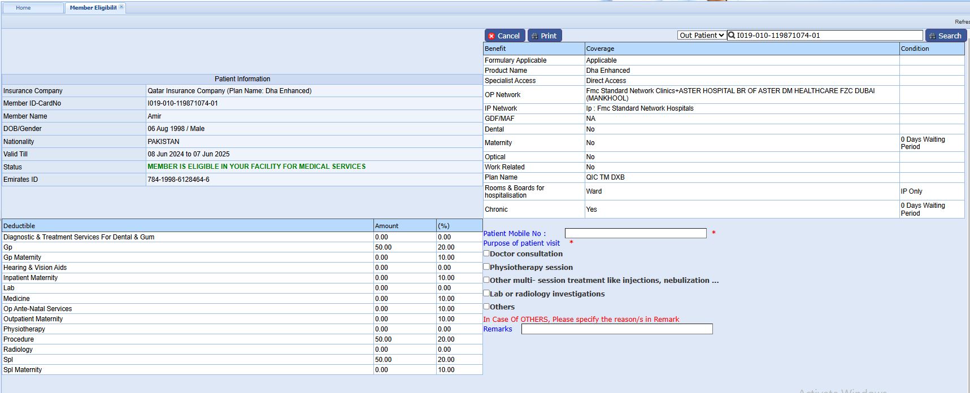Focus the Remarks text field

click(x=616, y=329)
